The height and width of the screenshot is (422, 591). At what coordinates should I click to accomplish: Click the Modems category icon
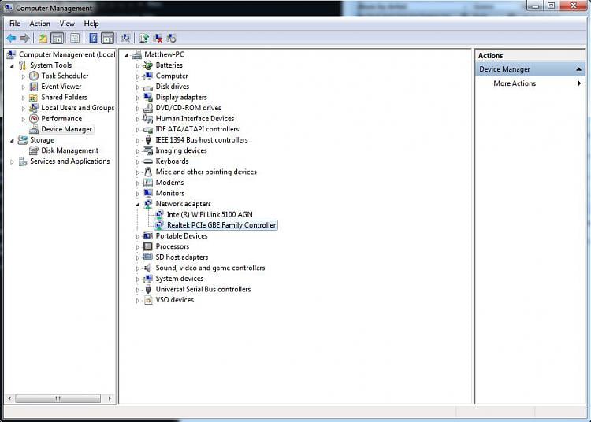[148, 183]
